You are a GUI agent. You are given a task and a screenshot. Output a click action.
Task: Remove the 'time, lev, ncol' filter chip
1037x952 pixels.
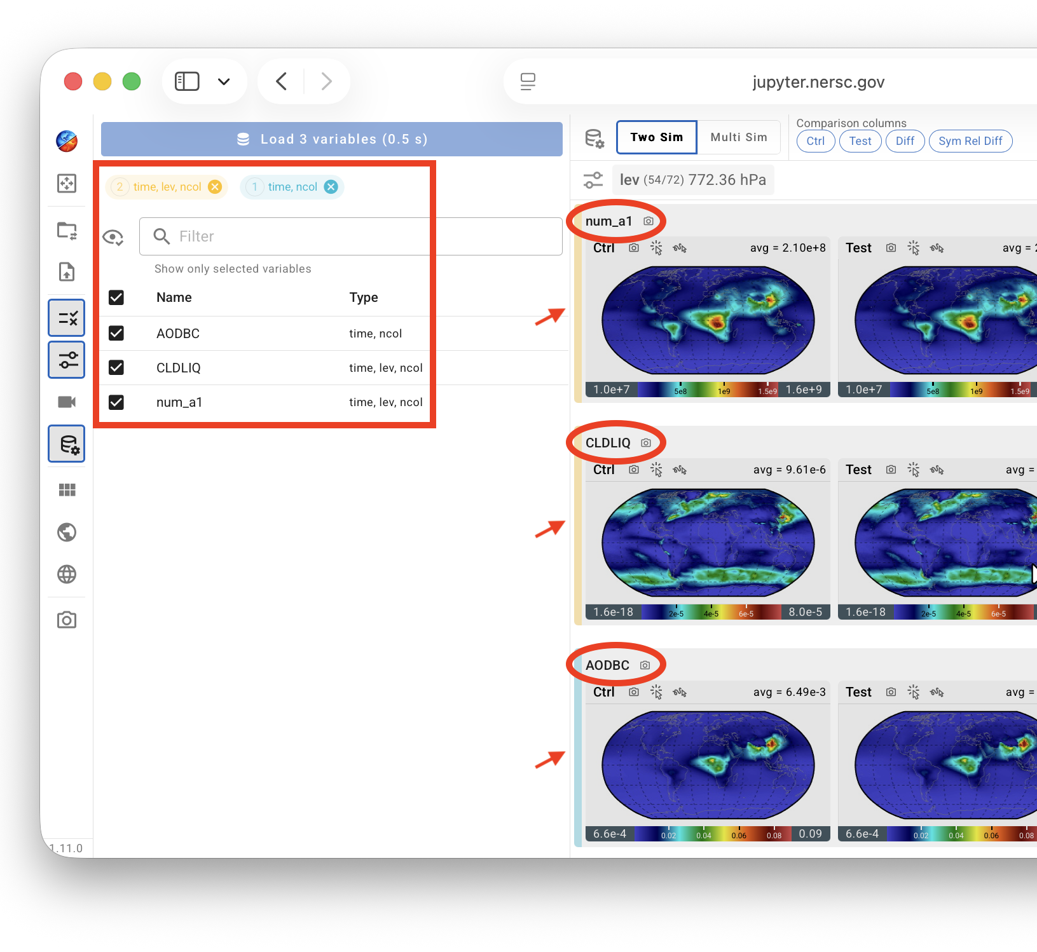tap(216, 187)
